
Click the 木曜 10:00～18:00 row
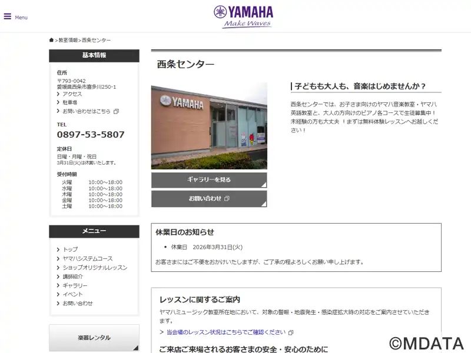92,194
